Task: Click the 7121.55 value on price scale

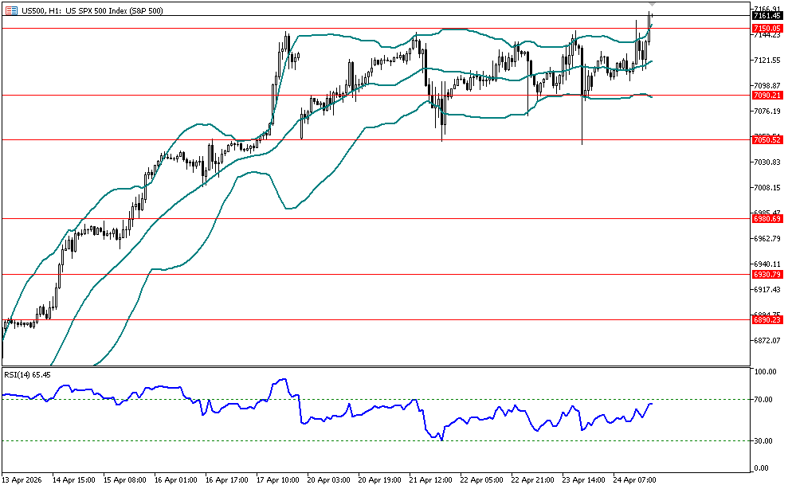Action: 766,61
